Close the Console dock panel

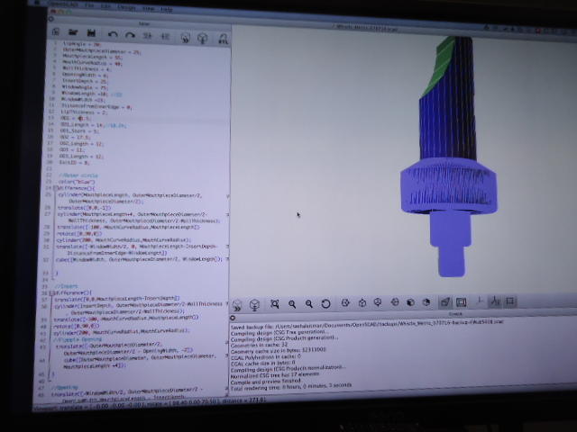point(233,318)
